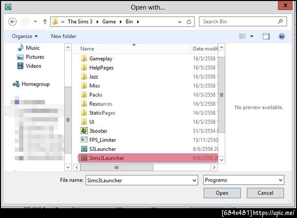Click the file list vertical scrollbar thumb
The image size is (297, 218).
point(221,95)
